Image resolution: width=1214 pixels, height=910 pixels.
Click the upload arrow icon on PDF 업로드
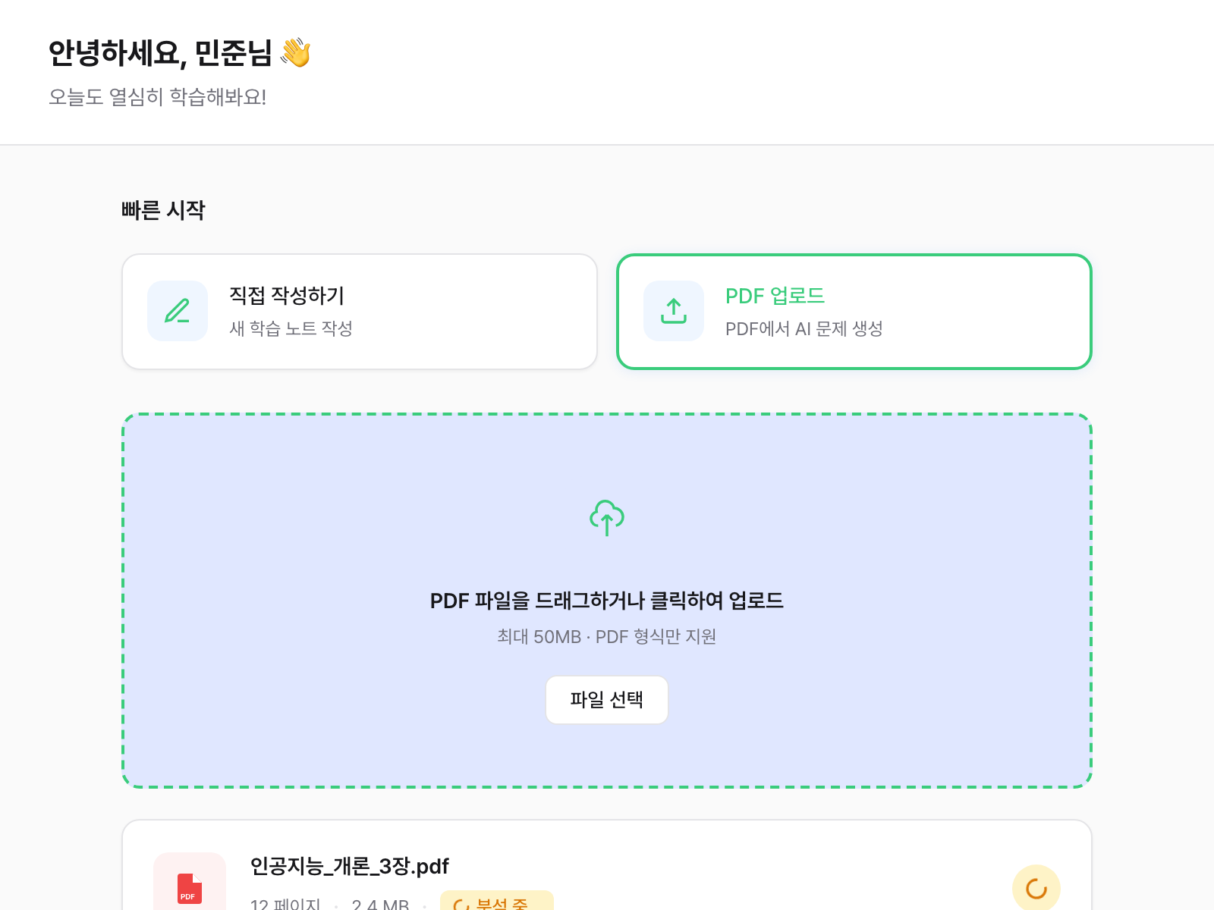tap(674, 311)
